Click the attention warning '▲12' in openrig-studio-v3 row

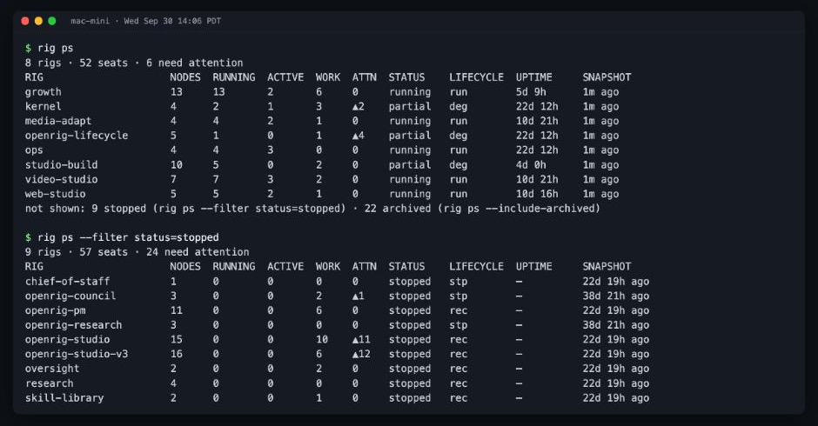(x=361, y=354)
